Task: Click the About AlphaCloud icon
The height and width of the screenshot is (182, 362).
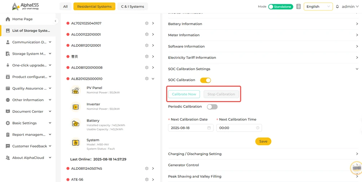Action: click(x=8, y=158)
